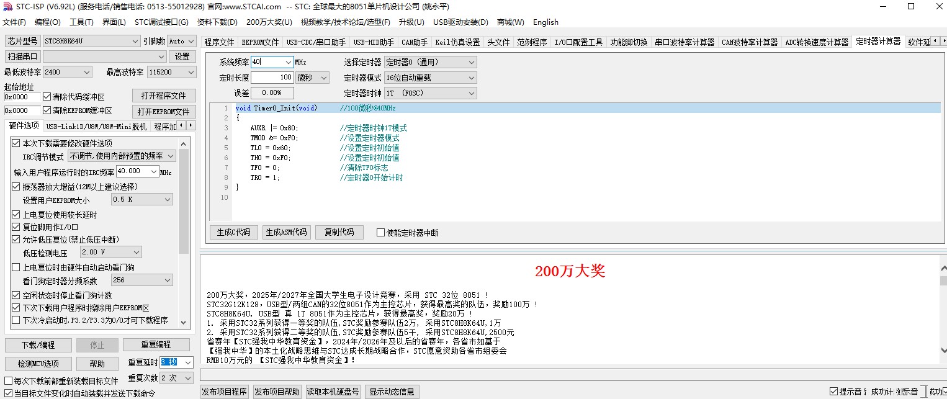Open the 低压检测电压 2.00 V dropdown
Screen dimensions: 947x399
pos(111,252)
